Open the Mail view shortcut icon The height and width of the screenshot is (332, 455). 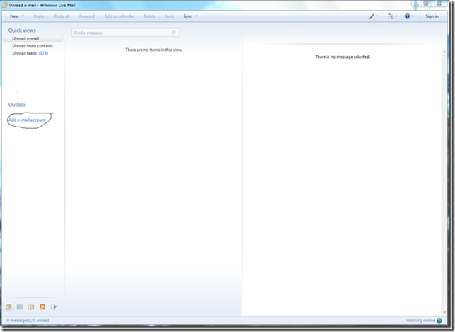click(8, 307)
